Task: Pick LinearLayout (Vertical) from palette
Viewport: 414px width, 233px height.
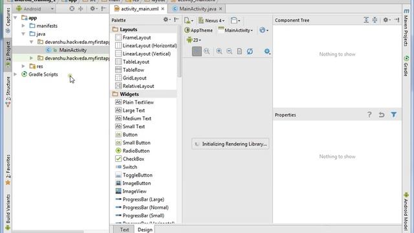Action: 143,54
